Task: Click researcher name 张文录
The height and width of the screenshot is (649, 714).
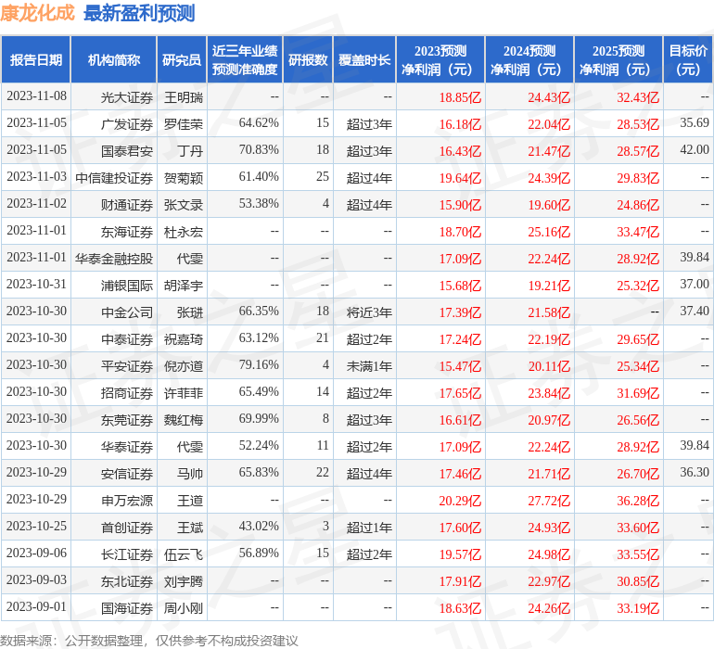Action: 184,205
